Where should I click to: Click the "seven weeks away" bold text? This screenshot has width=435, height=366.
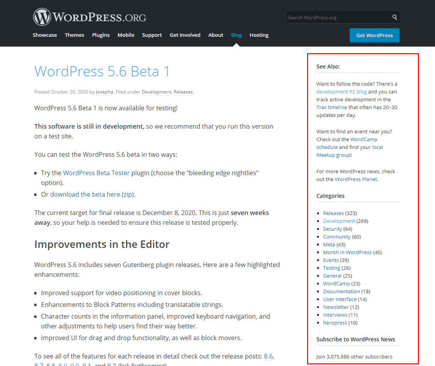(151, 218)
